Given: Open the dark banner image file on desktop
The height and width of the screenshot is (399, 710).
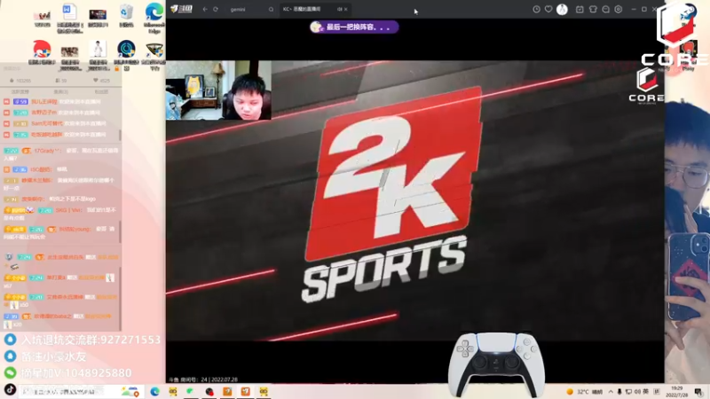Looking at the screenshot, I should coord(98,17).
